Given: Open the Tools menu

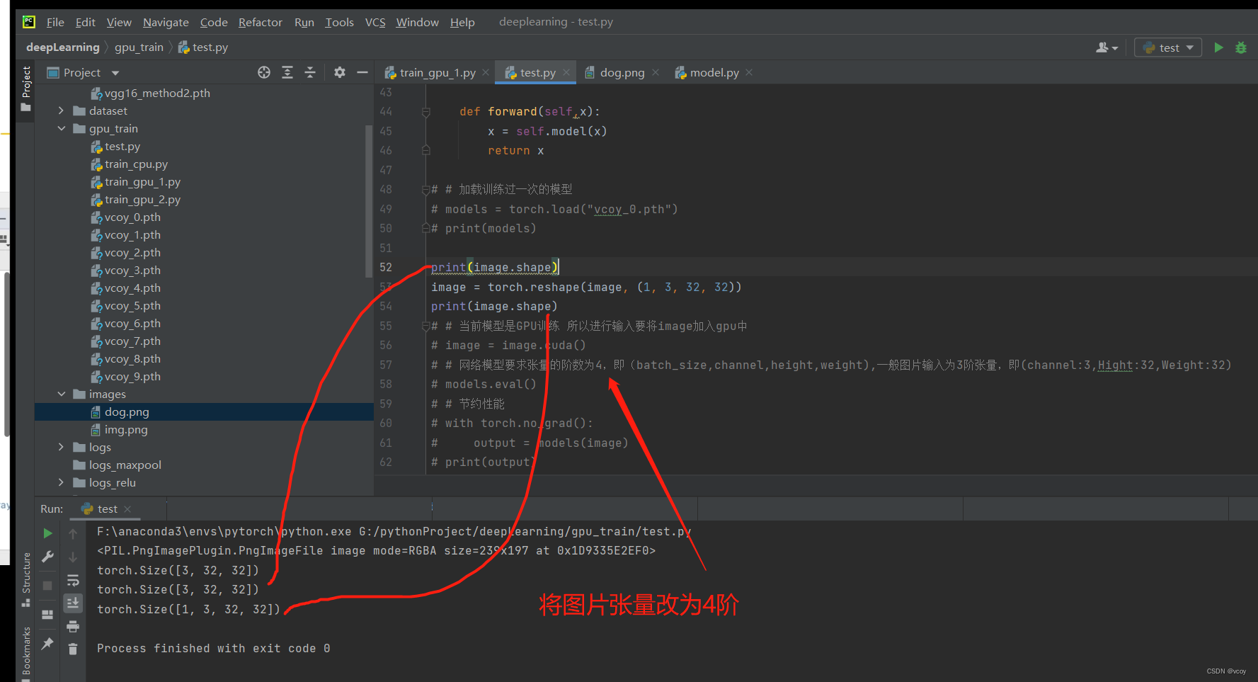Looking at the screenshot, I should point(339,22).
